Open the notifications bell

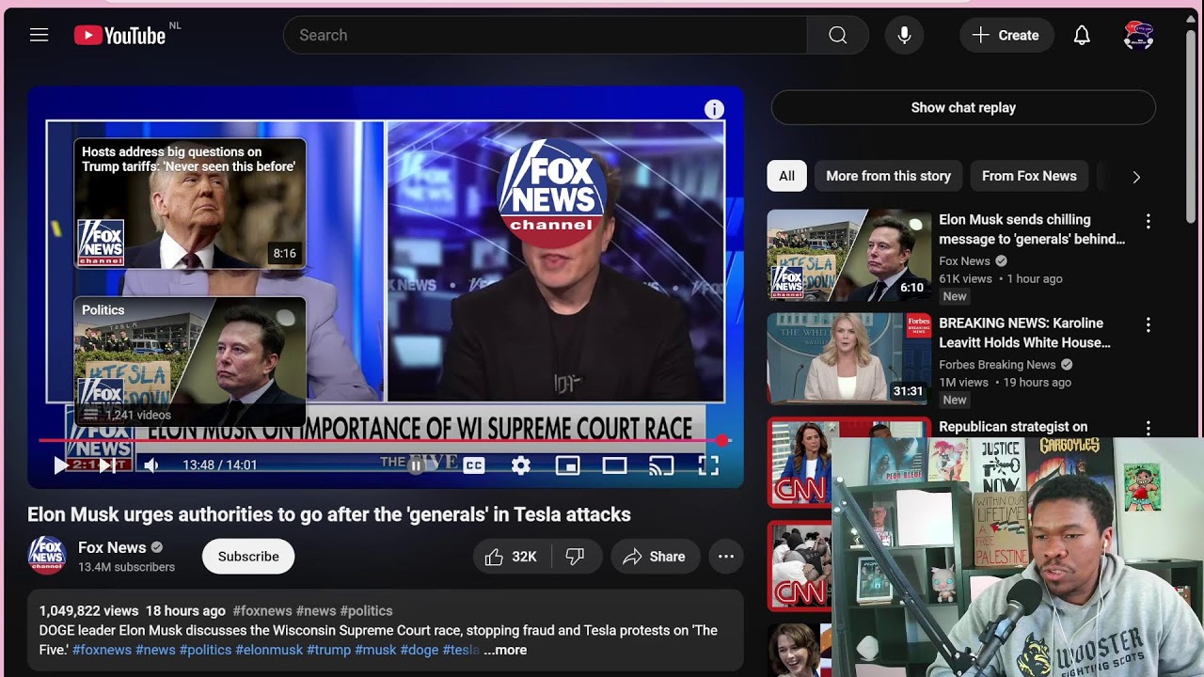[1082, 36]
